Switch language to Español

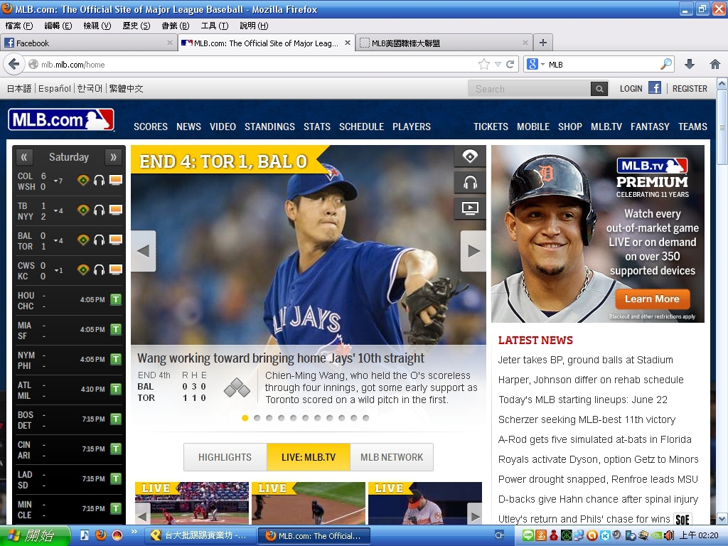(x=54, y=88)
